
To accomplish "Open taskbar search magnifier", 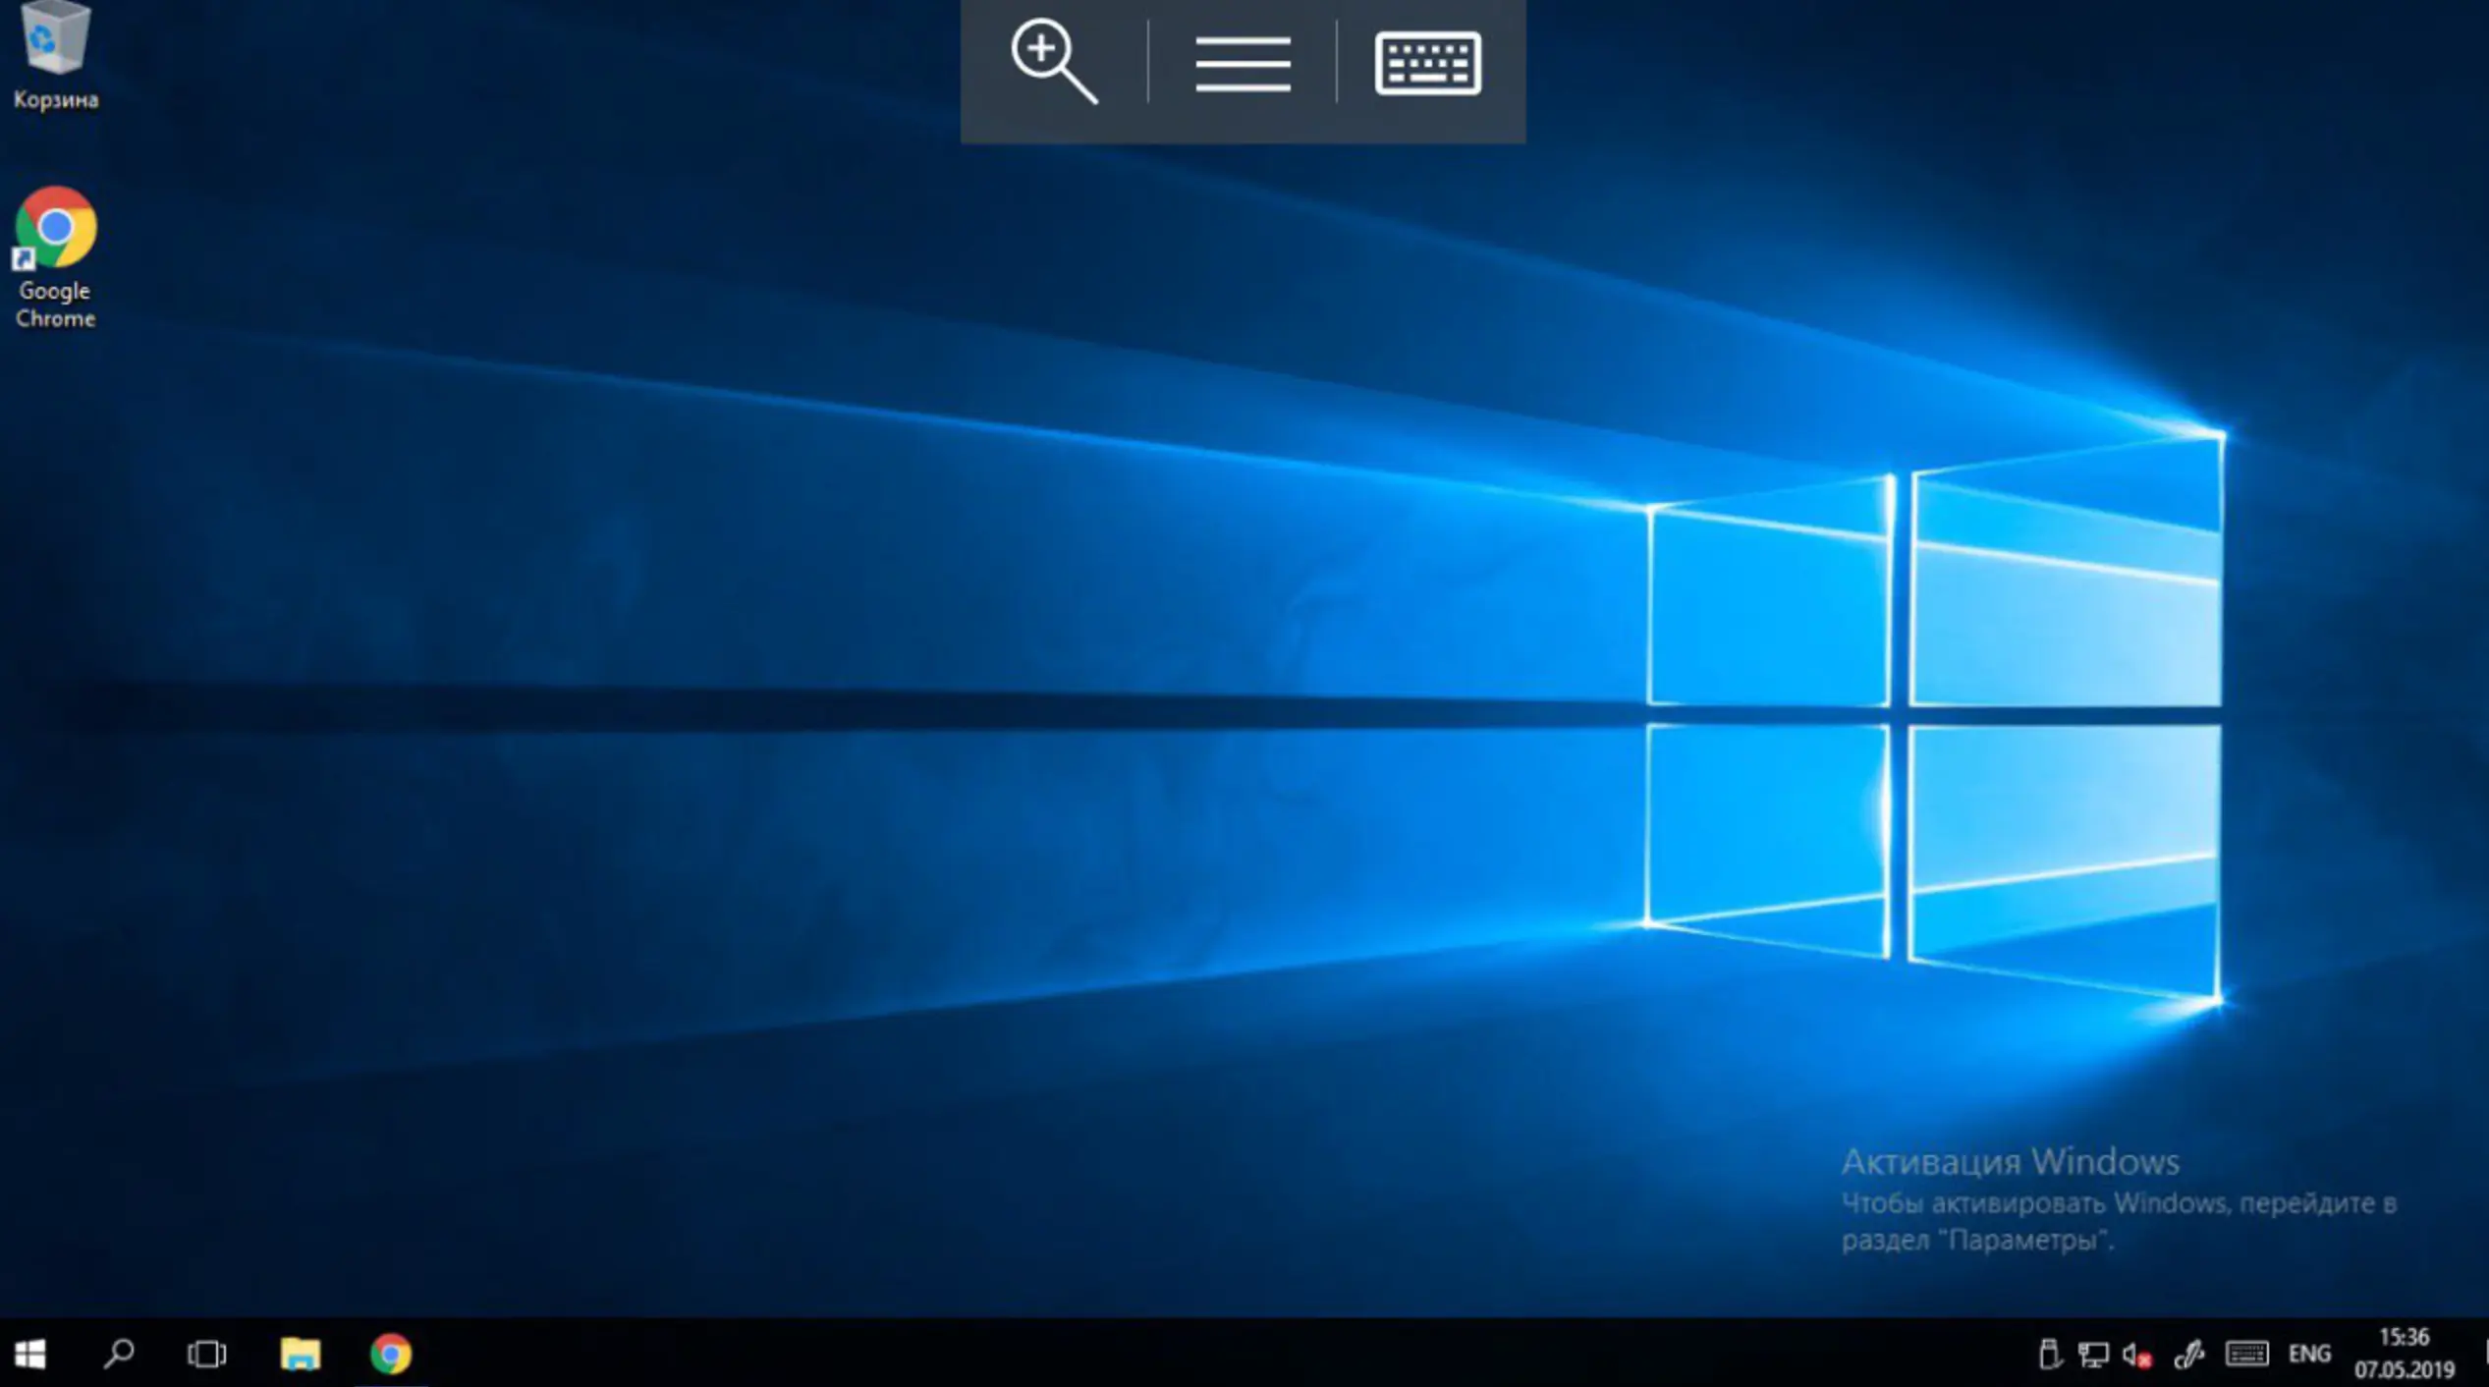I will [119, 1354].
